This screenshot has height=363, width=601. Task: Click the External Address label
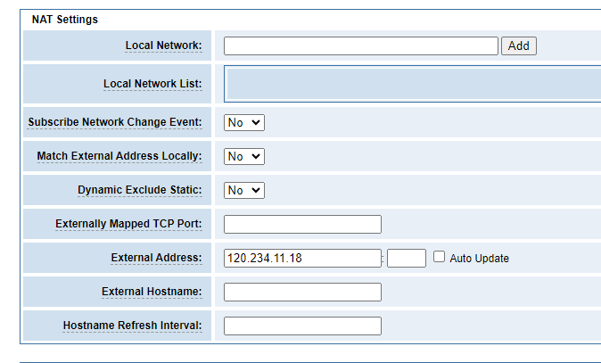156,258
